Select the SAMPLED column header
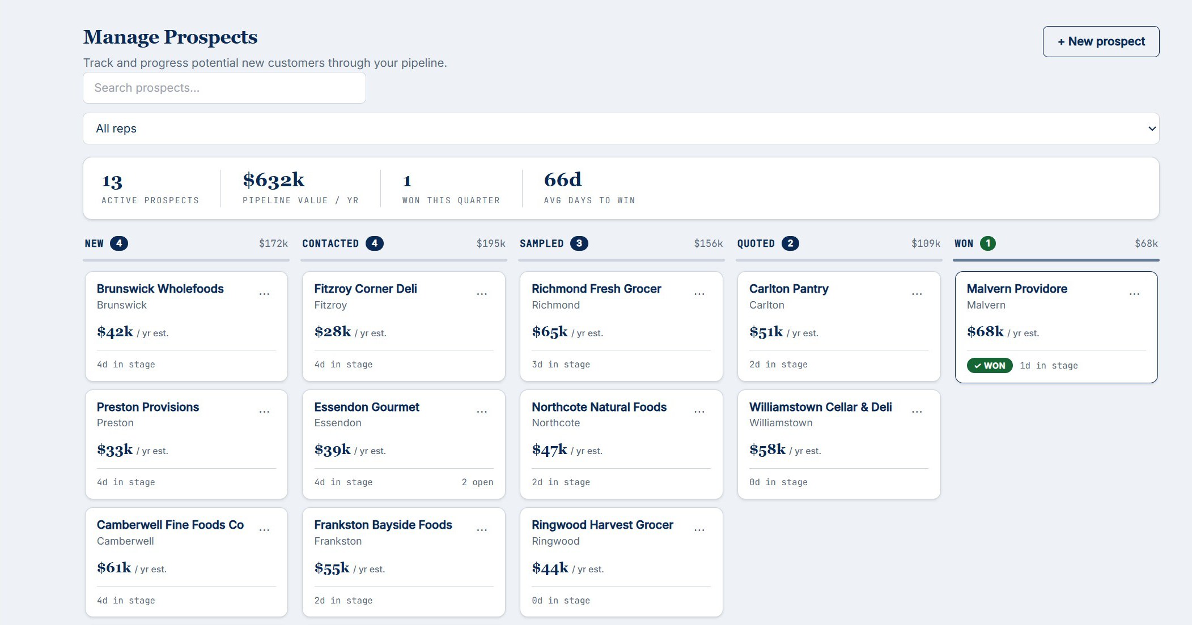The width and height of the screenshot is (1192, 625). 542,243
